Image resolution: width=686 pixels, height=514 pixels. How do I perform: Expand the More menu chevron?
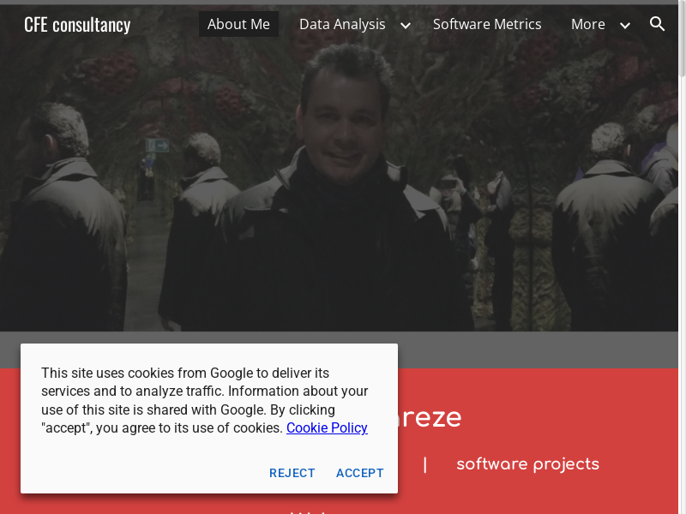[625, 25]
